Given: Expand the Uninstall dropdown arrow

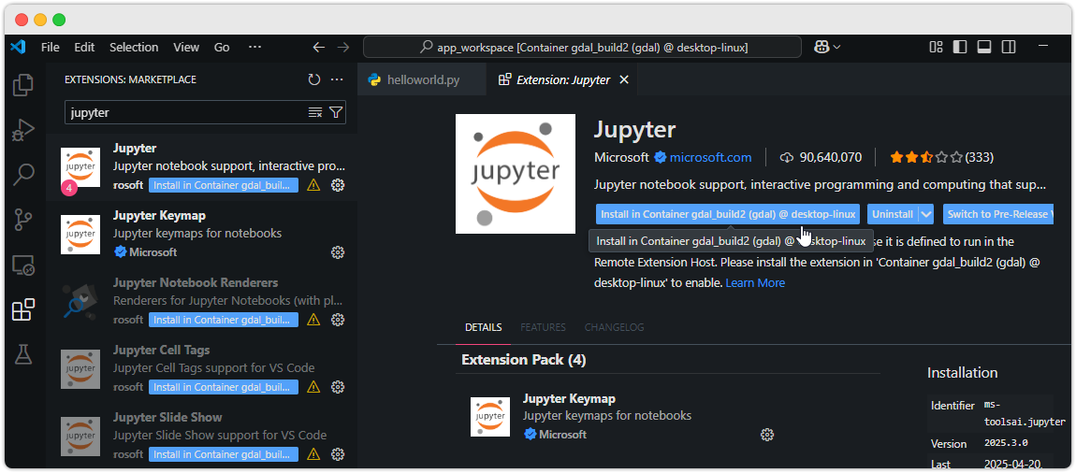Looking at the screenshot, I should [926, 214].
